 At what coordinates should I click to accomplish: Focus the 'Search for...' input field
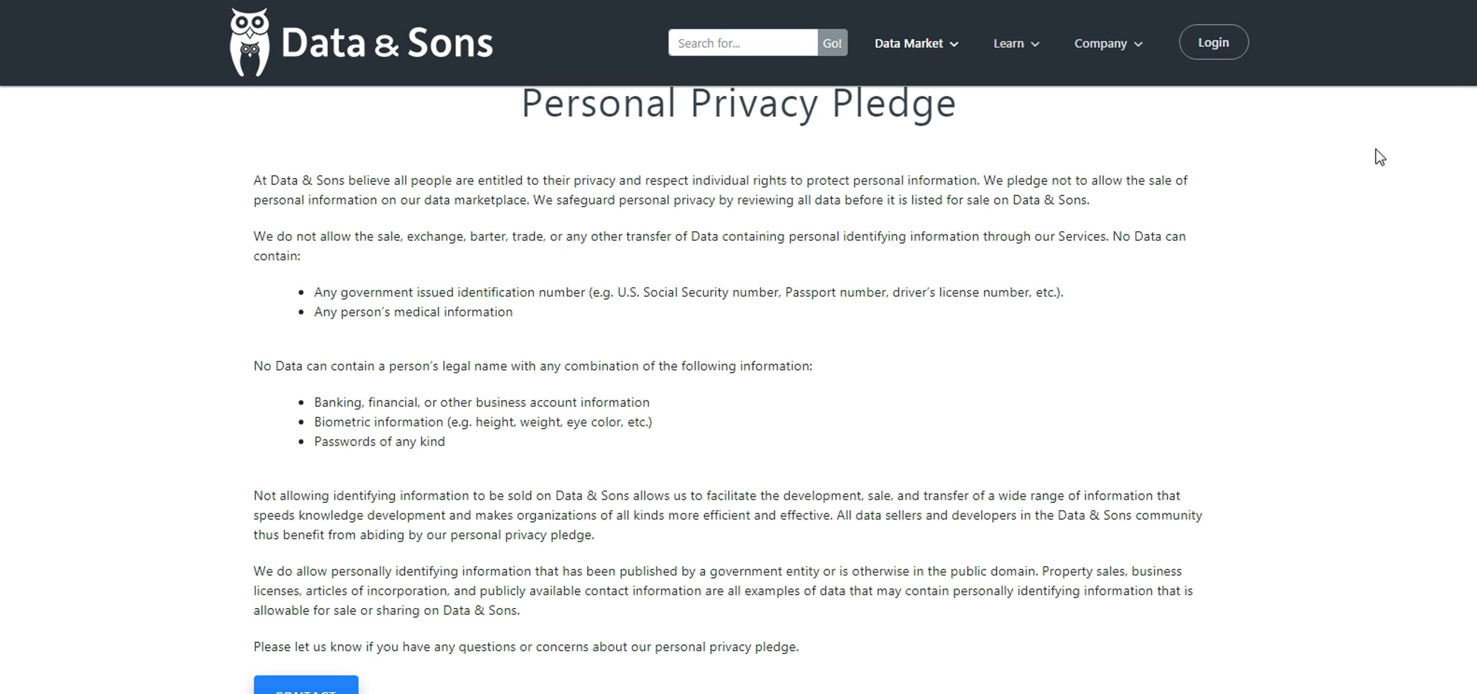click(x=743, y=43)
